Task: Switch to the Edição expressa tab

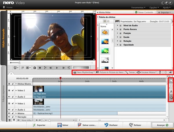Action: (x=4, y=92)
